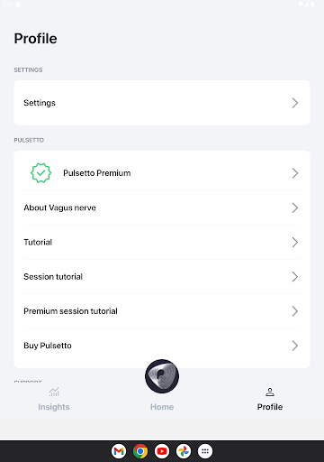The width and height of the screenshot is (324, 462).
Task: Tap the Insights chart icon
Action: click(54, 392)
